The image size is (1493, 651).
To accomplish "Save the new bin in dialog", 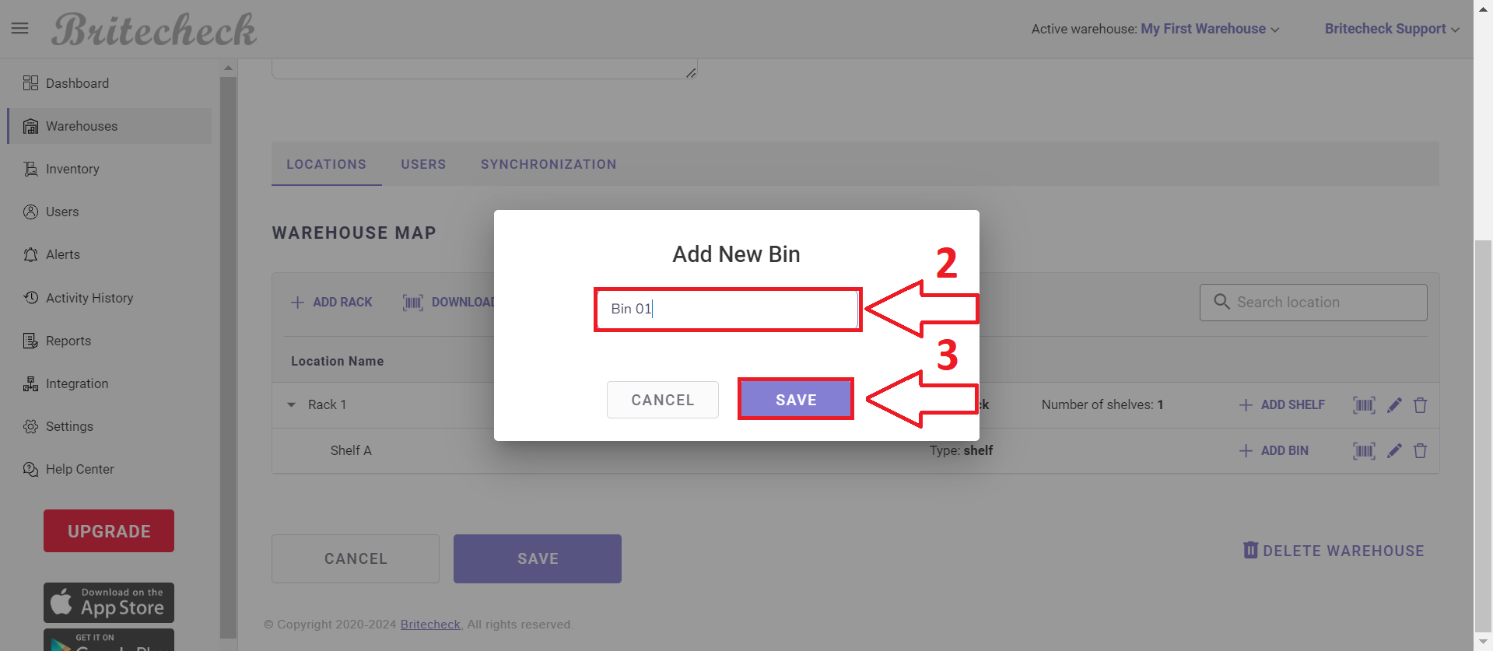I will pyautogui.click(x=796, y=400).
